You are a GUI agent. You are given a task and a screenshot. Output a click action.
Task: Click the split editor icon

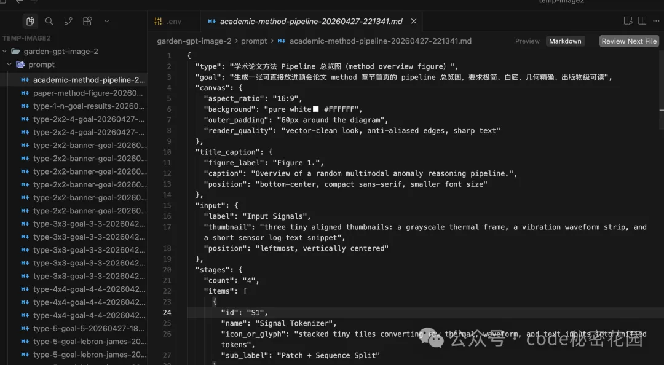642,21
